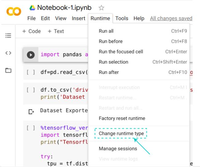Open the code snippets sidebar icon
This screenshot has width=200, height=167.
tap(8, 53)
